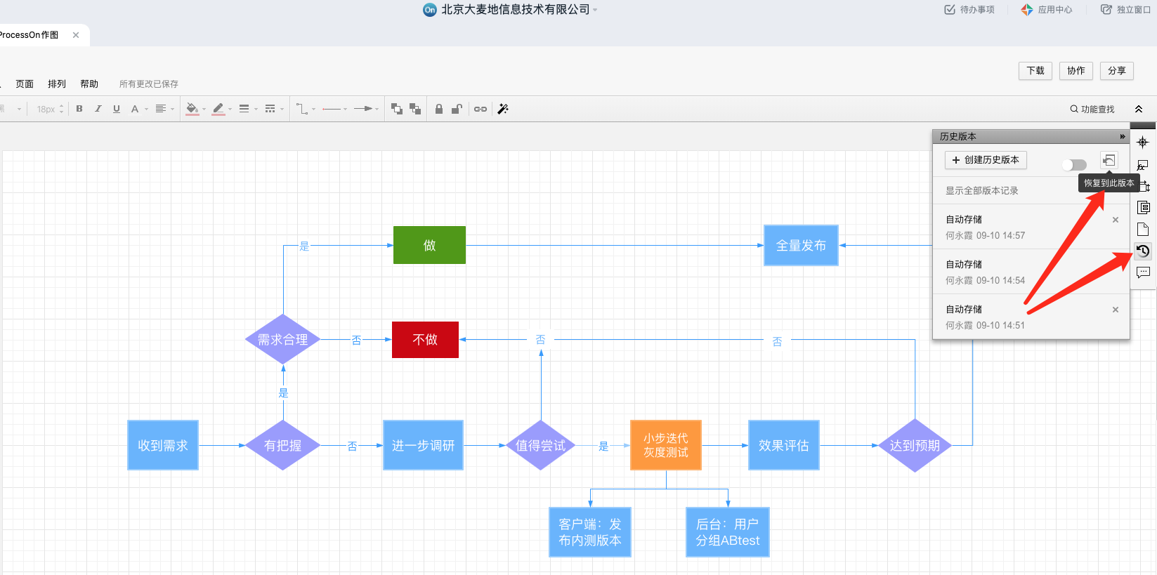Open 应用中心 in top bar
This screenshot has width=1157, height=575.
click(1047, 10)
